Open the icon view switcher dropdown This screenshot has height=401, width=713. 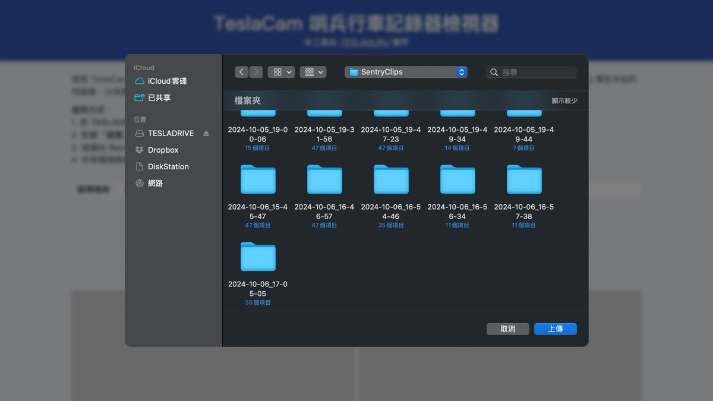pos(281,72)
